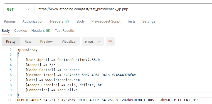212x104 pixels.
Task: Switch to the response Headers (9) tab
Action: [x=41, y=31]
